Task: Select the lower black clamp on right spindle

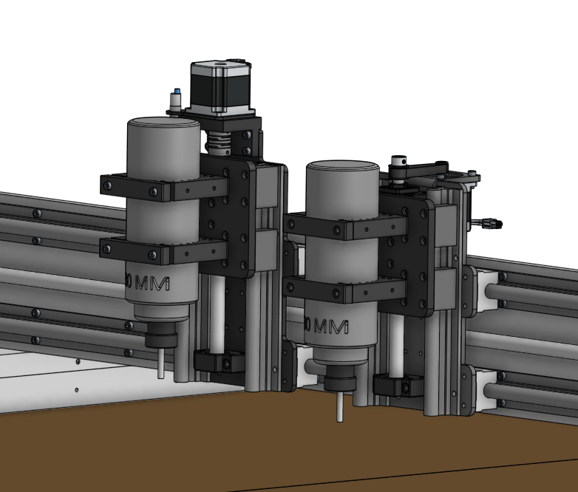Action: click(345, 290)
